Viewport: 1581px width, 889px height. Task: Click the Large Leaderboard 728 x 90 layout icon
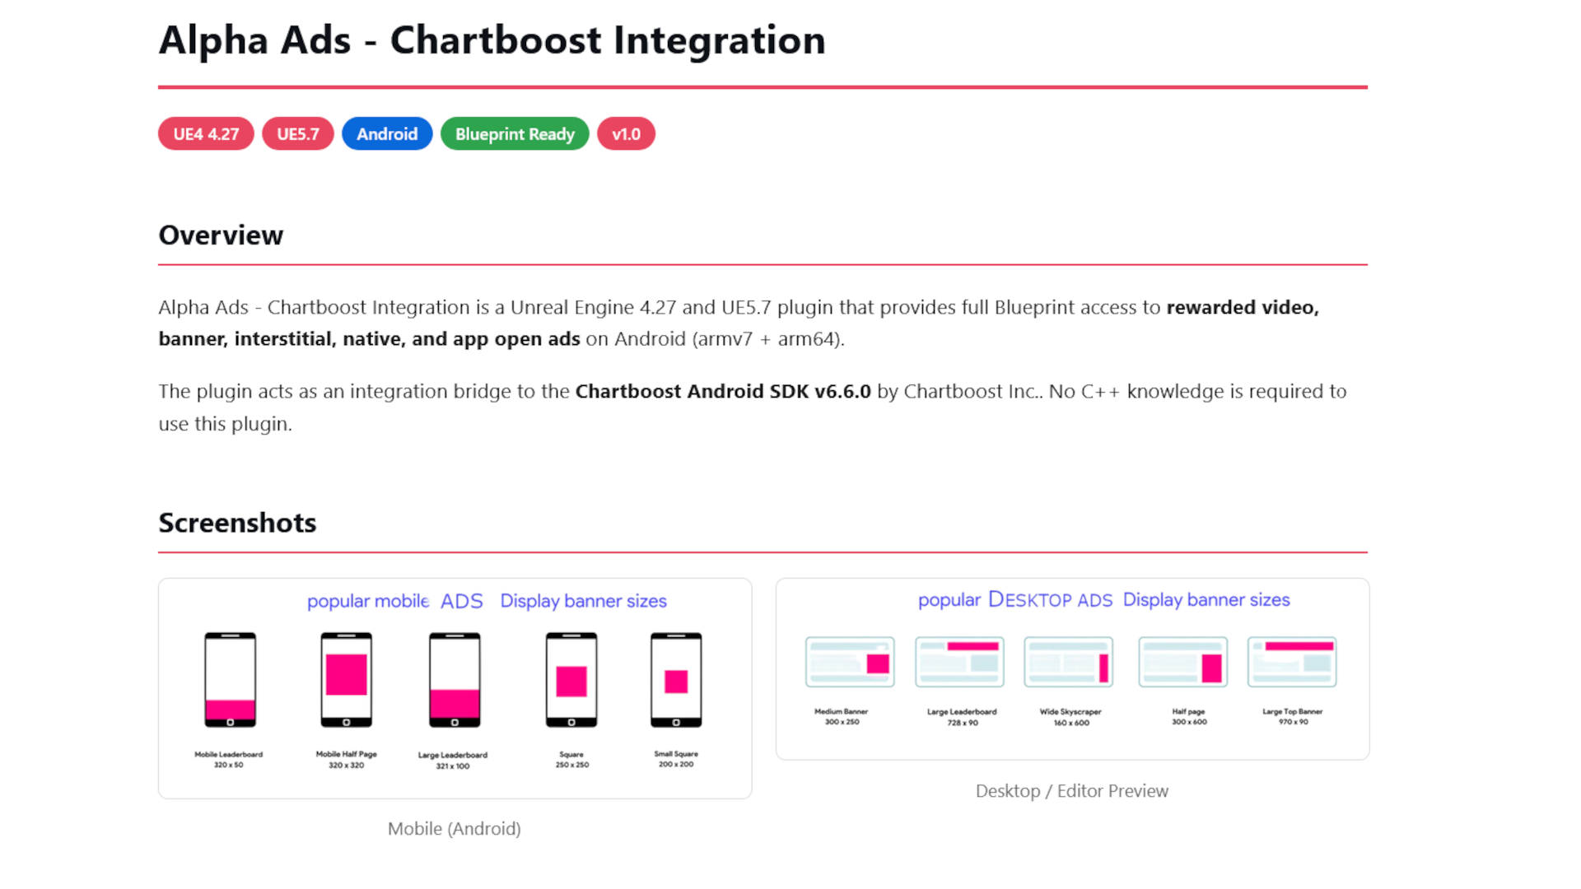click(x=959, y=662)
